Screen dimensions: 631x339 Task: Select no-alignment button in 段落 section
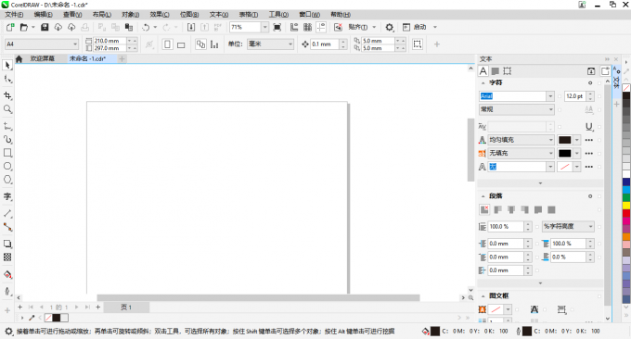pyautogui.click(x=484, y=209)
